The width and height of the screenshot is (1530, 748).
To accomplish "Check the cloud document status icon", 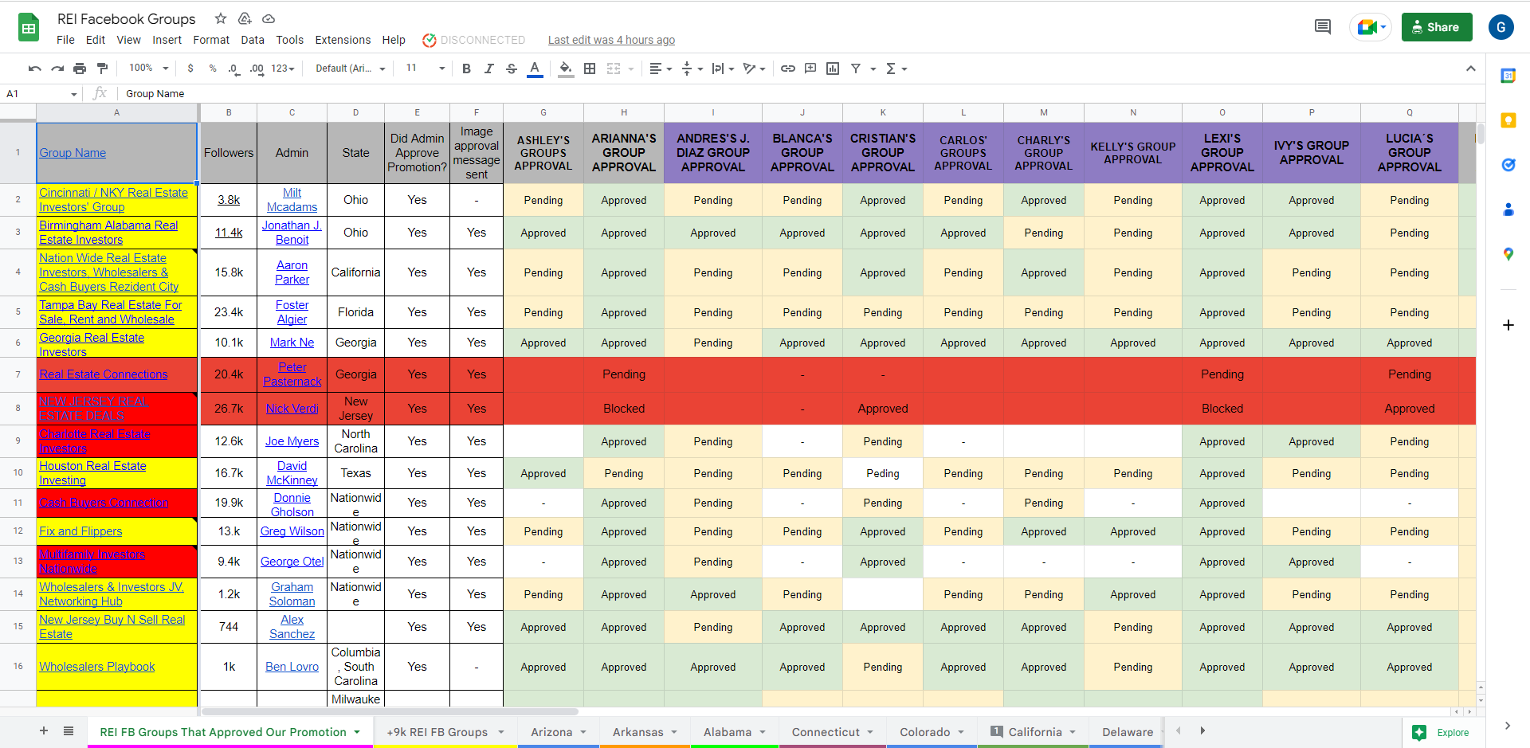I will point(269,18).
